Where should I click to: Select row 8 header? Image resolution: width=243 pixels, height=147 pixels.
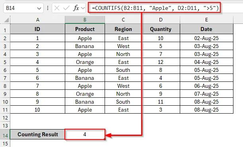(x=5, y=86)
